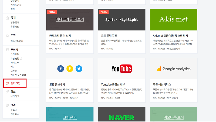Open 모바일 settings
The width and height of the screenshot is (216, 122).
pos(14,71)
